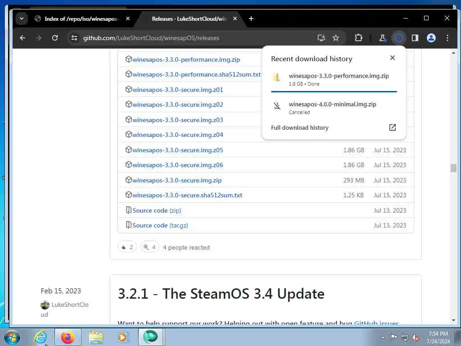Click file-zip icon beside Source code (tar.gz)
This screenshot has width=461, height=346.
(128, 225)
